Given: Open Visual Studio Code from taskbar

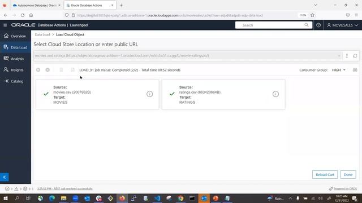Looking at the screenshot, I should click(x=157, y=198).
